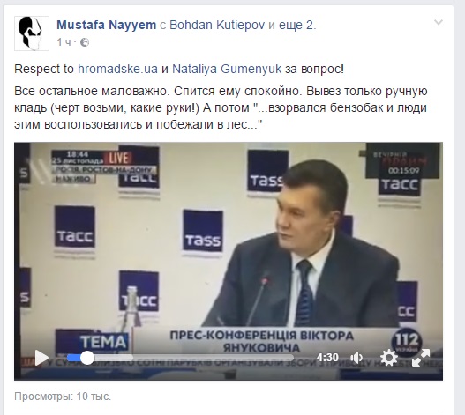Play the Yanukovych press conference video
The width and height of the screenshot is (465, 415).
pyautogui.click(x=41, y=358)
